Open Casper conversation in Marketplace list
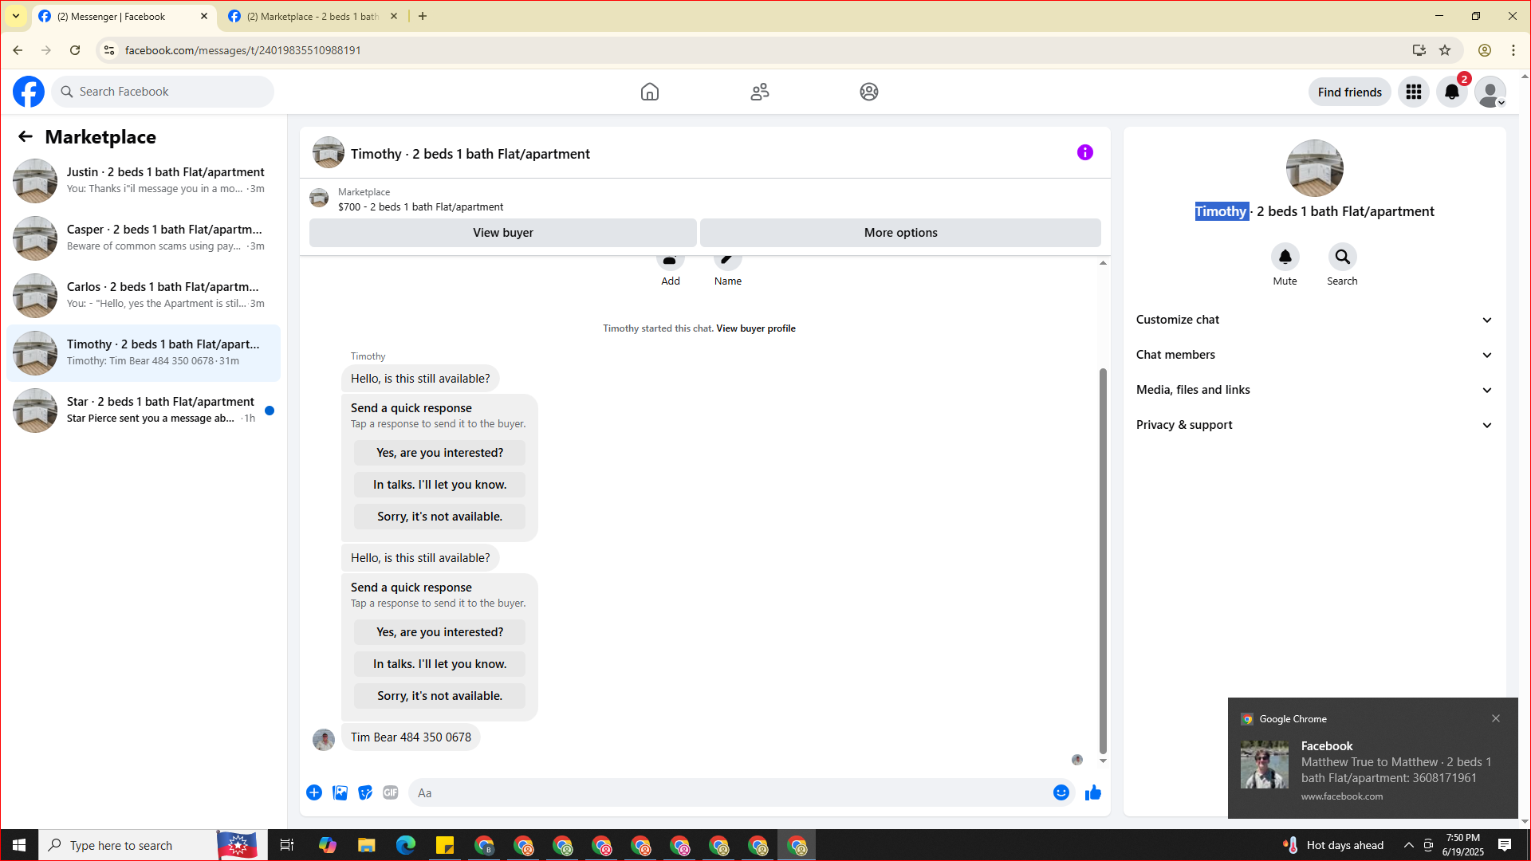1531x861 pixels. (144, 238)
